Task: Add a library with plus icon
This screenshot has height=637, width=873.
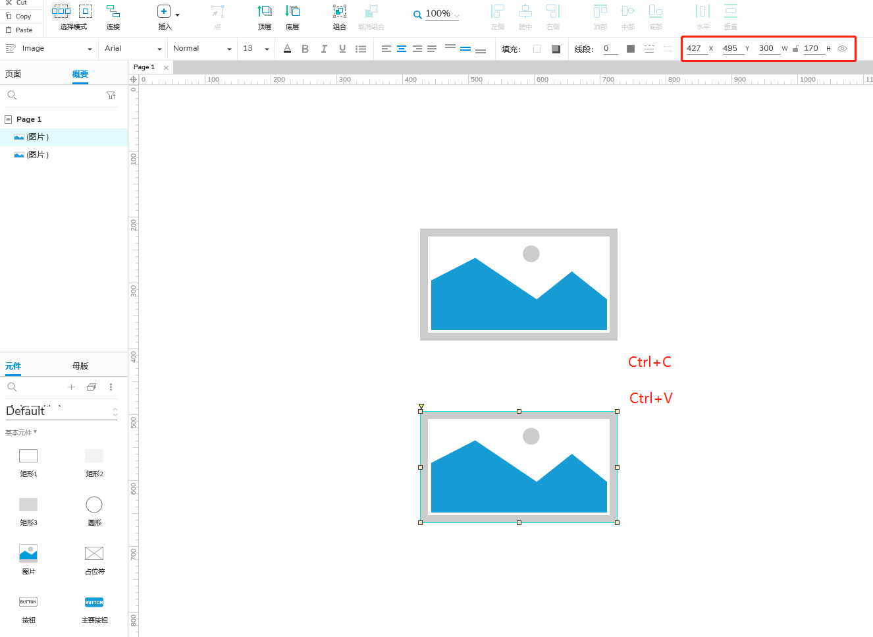Action: click(x=72, y=387)
